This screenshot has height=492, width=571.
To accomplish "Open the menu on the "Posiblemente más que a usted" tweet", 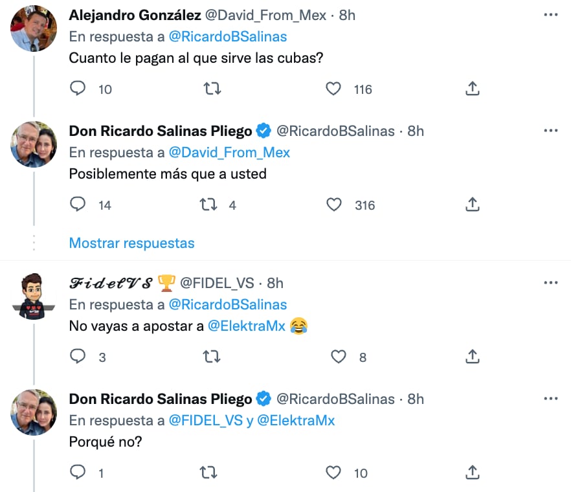I will pyautogui.click(x=551, y=131).
